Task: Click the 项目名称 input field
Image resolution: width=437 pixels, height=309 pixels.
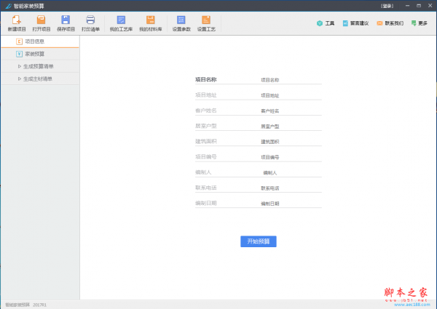Action: [290, 80]
